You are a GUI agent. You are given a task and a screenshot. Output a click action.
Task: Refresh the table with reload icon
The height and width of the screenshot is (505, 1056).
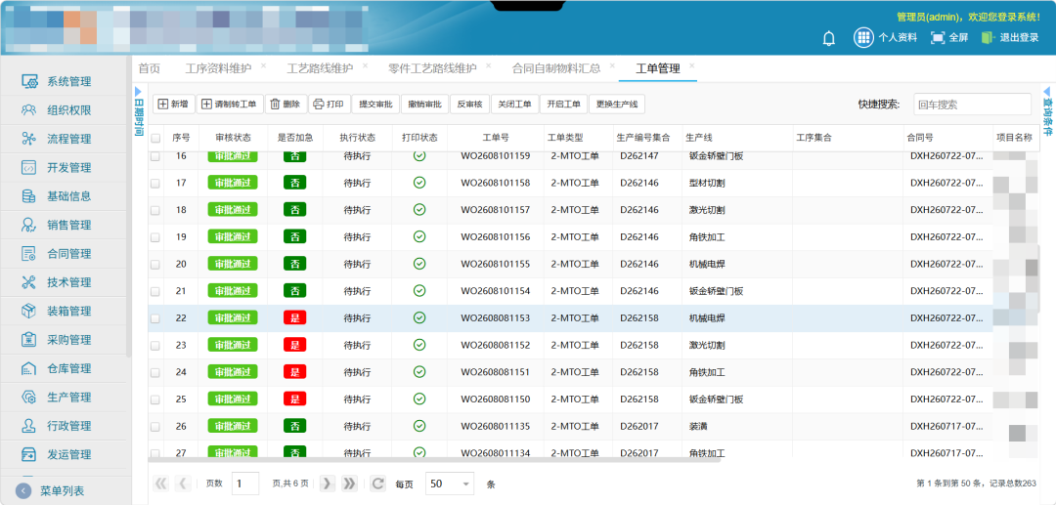[378, 483]
